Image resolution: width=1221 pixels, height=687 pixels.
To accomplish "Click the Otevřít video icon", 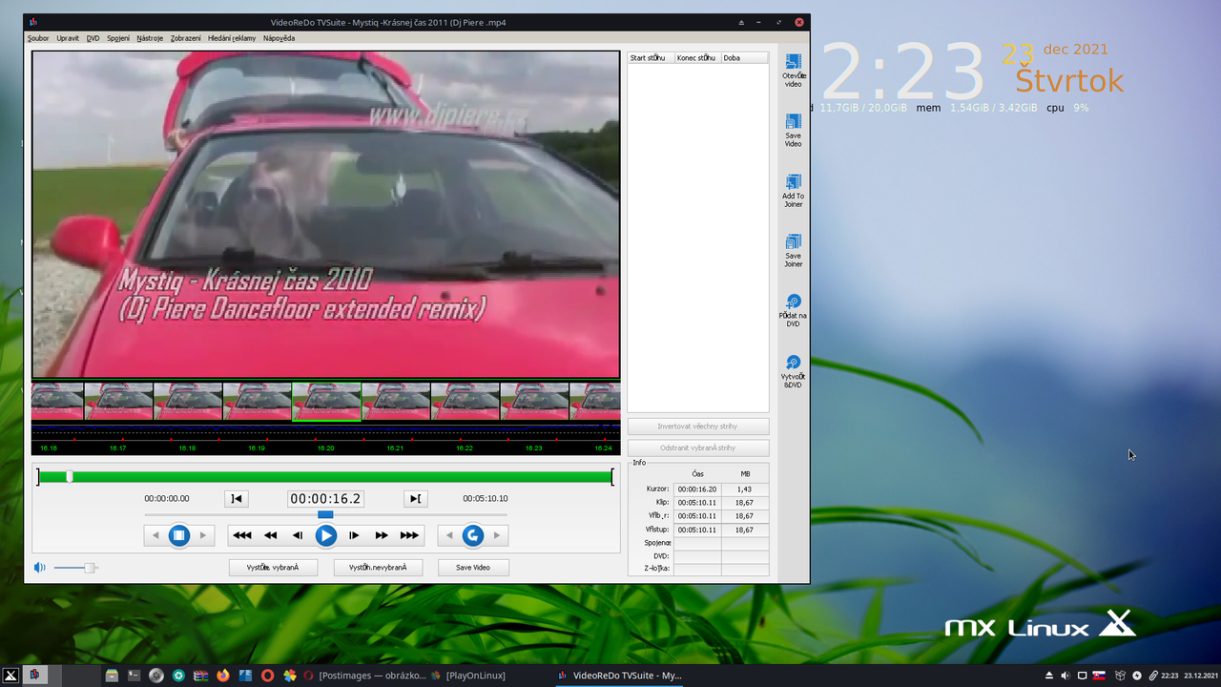I will coord(793,63).
